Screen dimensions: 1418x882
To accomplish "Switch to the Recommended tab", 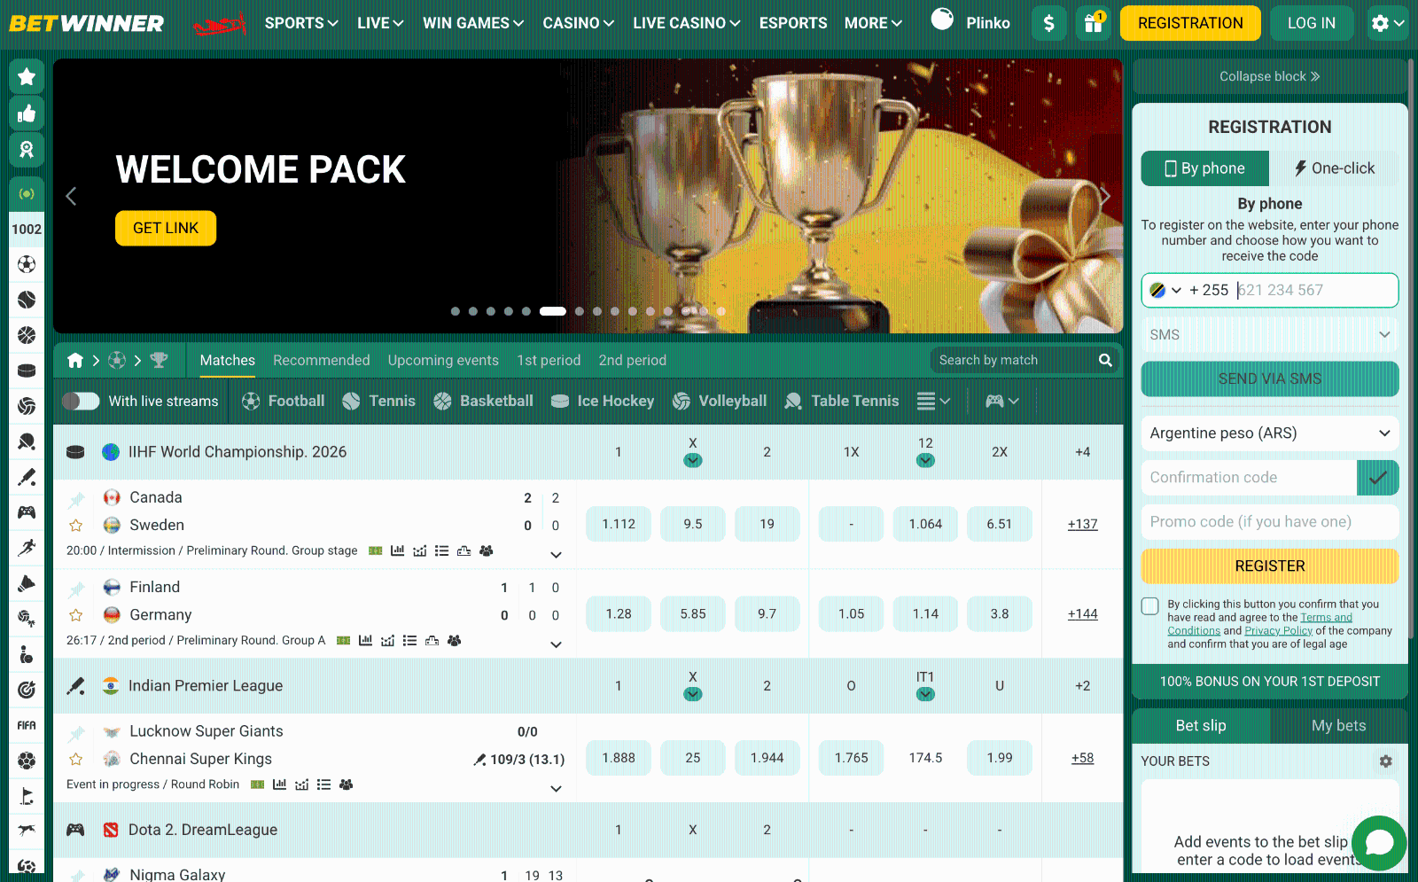I will 321,360.
